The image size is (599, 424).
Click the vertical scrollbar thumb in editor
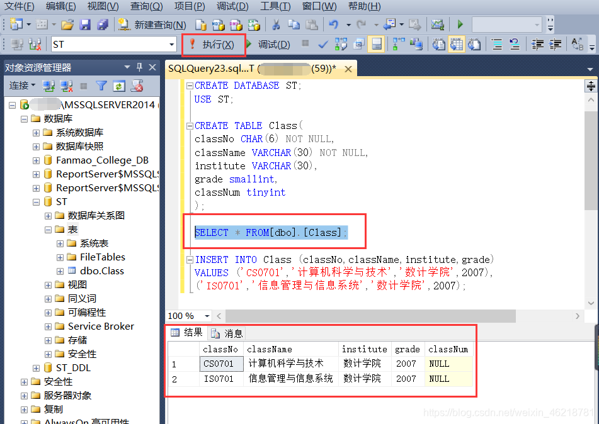591,160
